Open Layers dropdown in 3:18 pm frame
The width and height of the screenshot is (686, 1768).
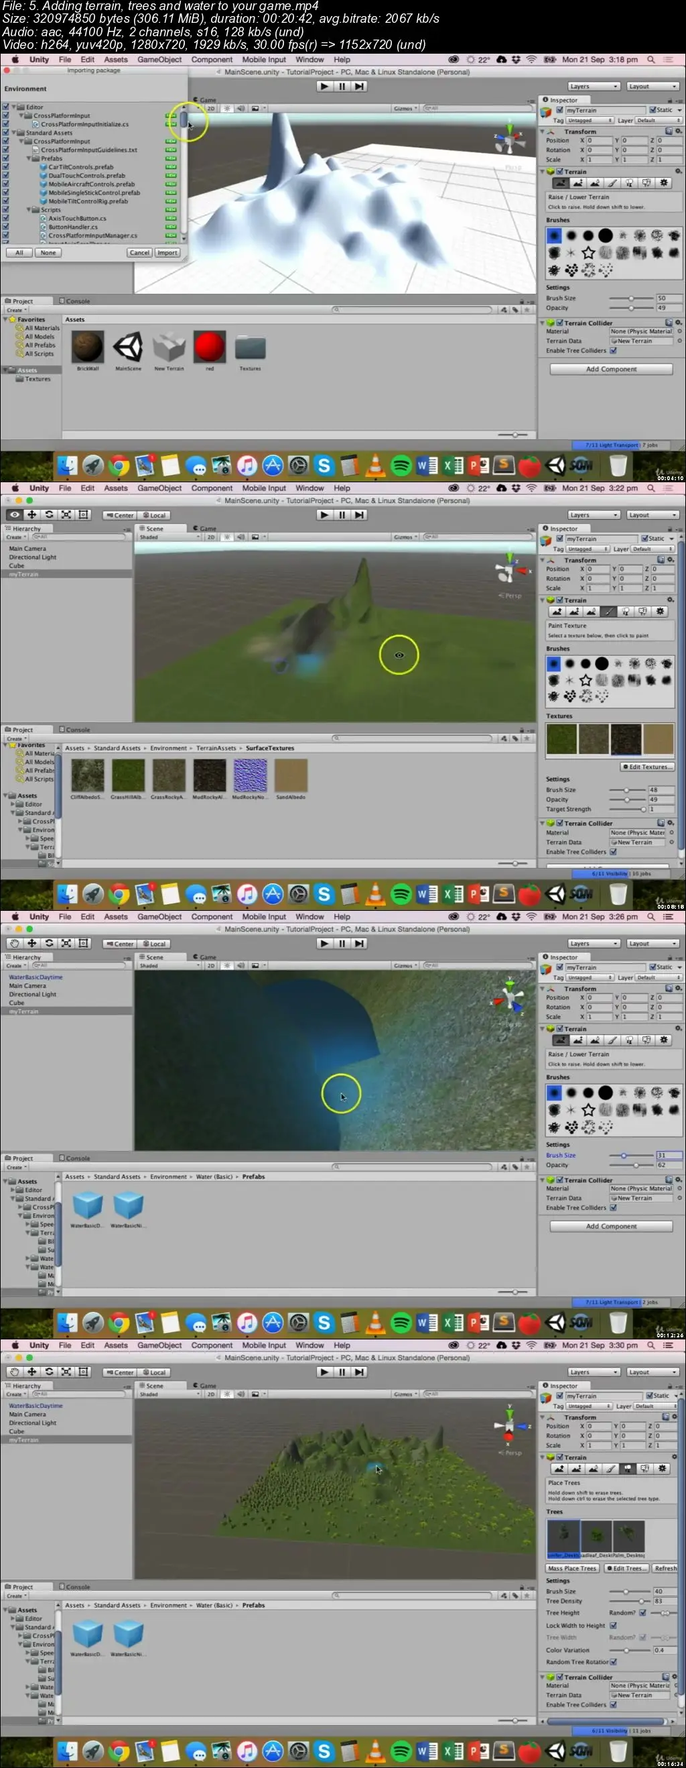(594, 87)
